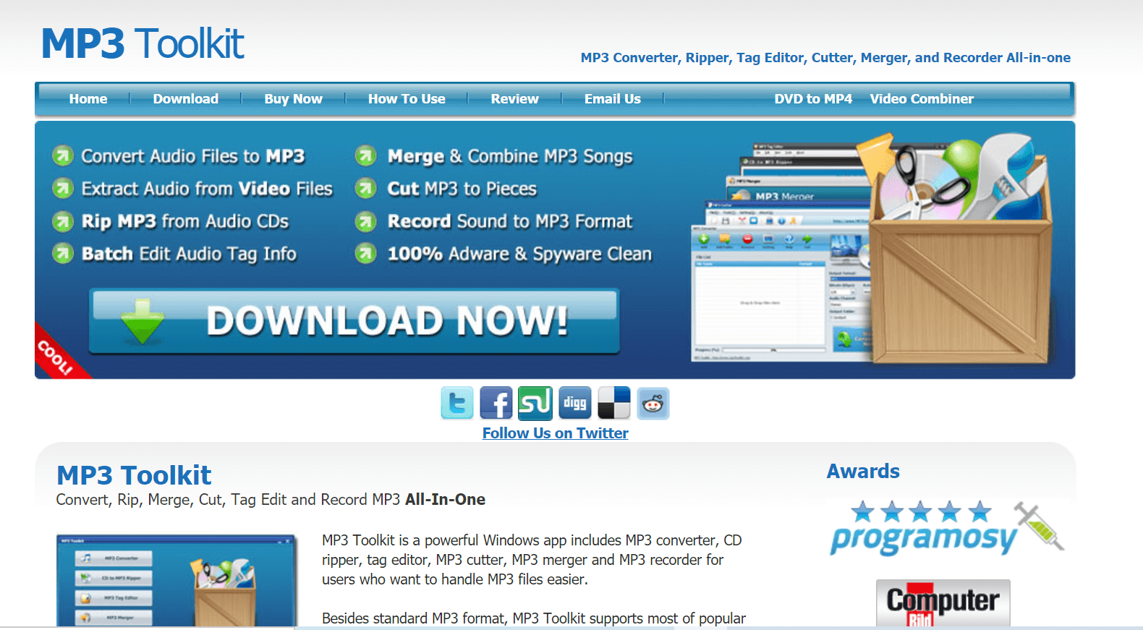Image resolution: width=1143 pixels, height=630 pixels.
Task: Click the Computer Bild award logo
Action: click(x=943, y=603)
